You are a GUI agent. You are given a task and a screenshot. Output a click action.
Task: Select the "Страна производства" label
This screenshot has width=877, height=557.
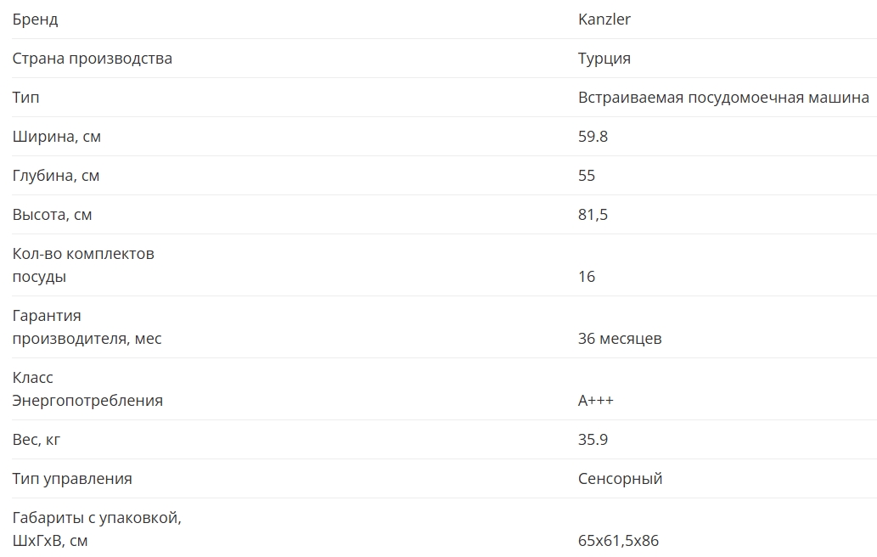(x=92, y=59)
